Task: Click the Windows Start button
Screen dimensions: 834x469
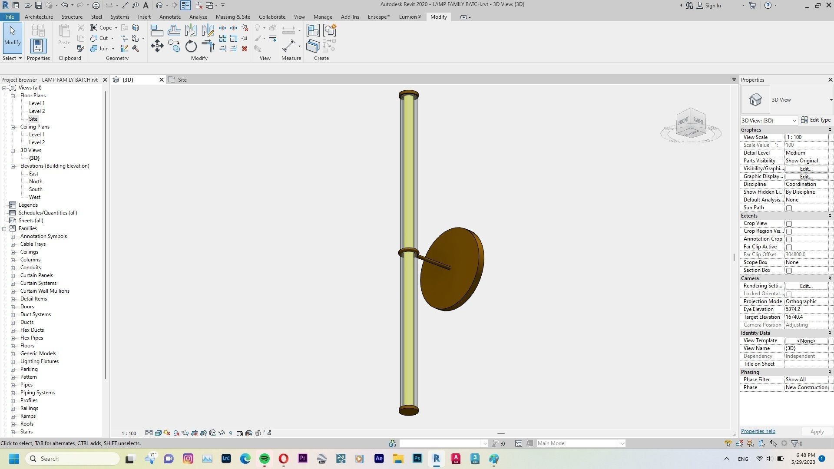Action: coord(14,459)
